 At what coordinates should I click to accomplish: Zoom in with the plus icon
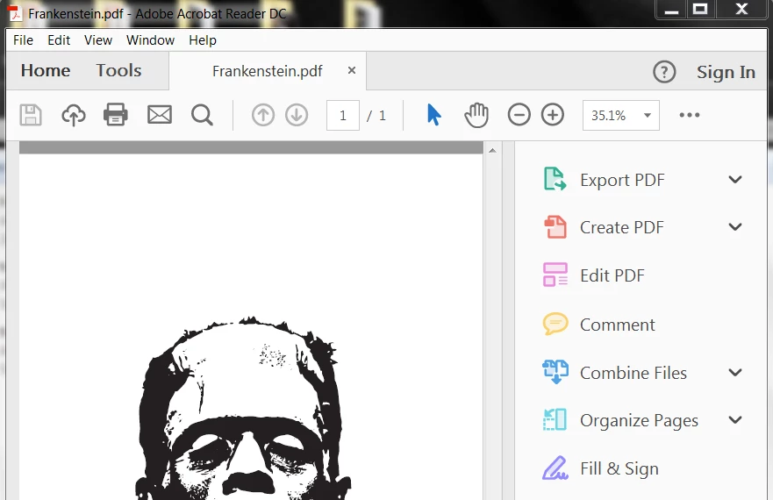coord(553,115)
